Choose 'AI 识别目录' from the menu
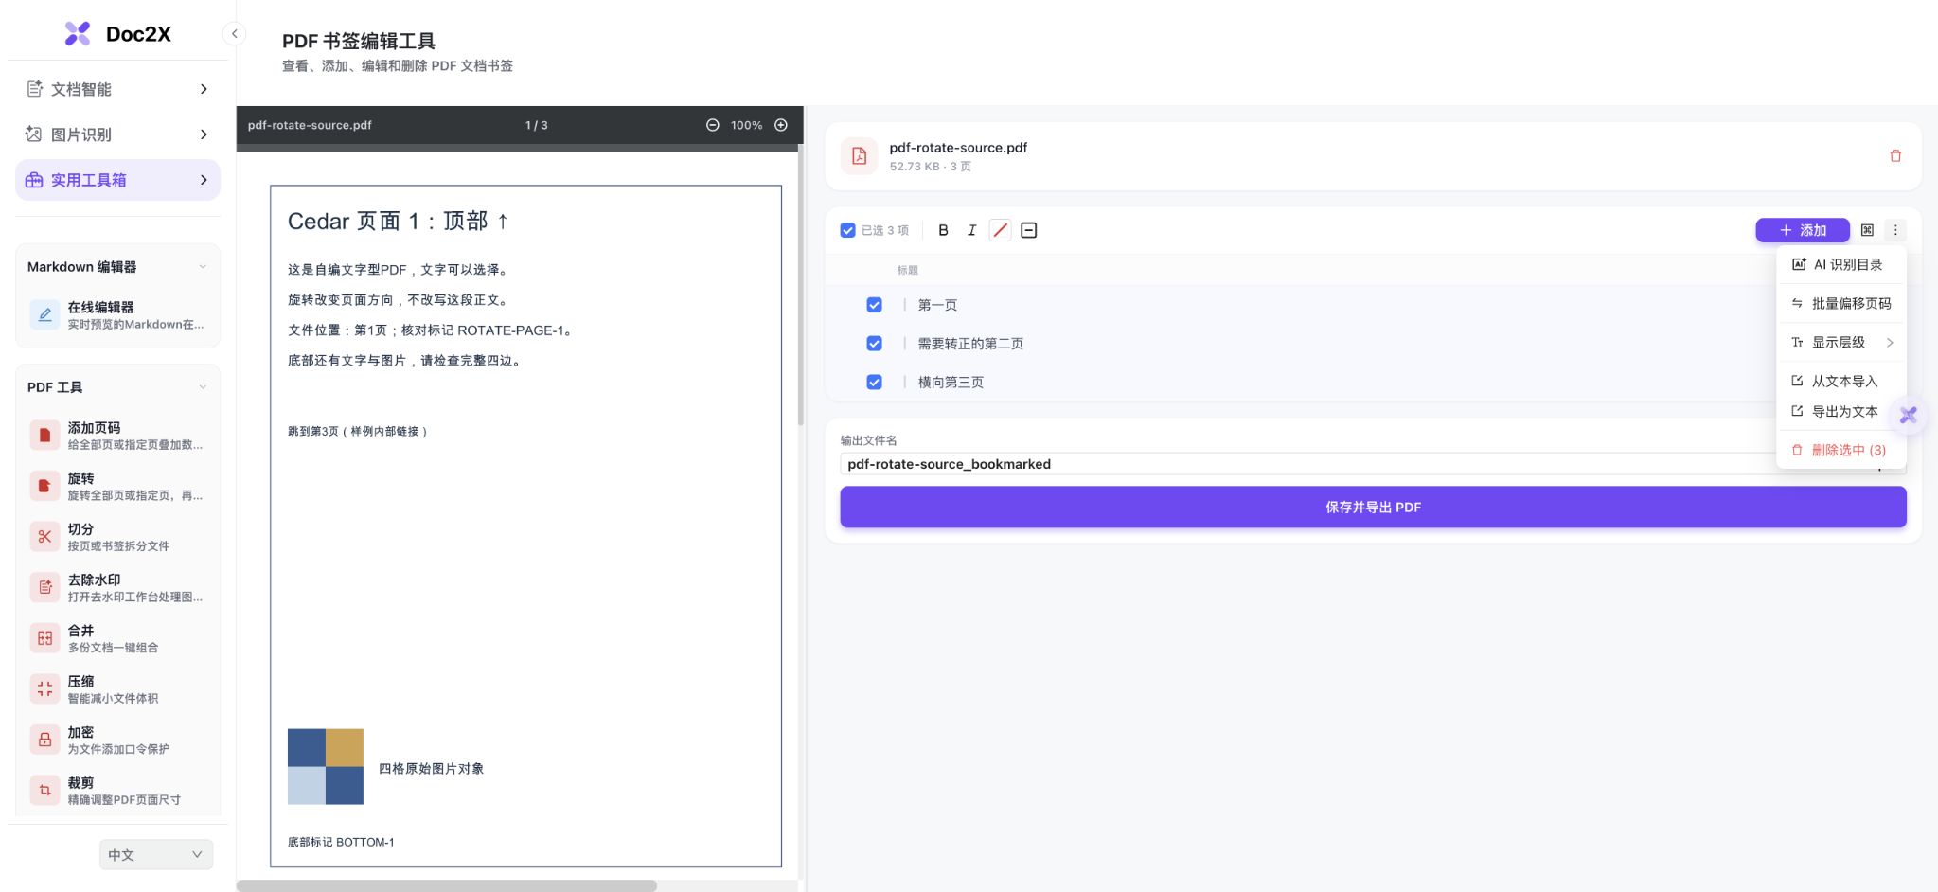The width and height of the screenshot is (1938, 892). tap(1841, 265)
